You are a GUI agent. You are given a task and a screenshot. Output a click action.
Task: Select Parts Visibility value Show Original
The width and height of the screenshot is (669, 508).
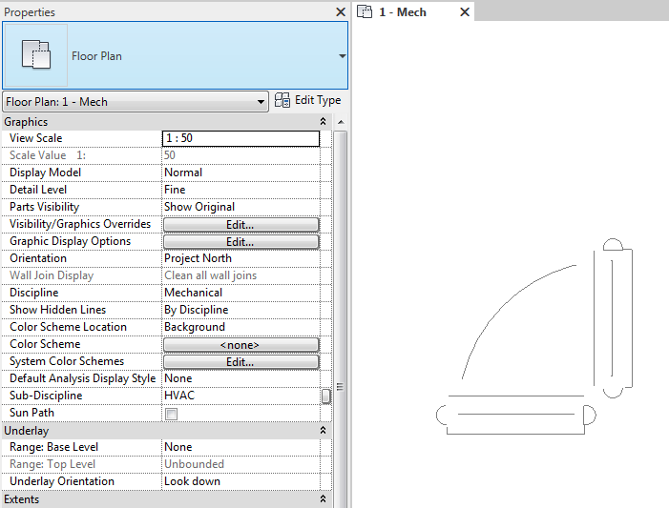(x=241, y=207)
